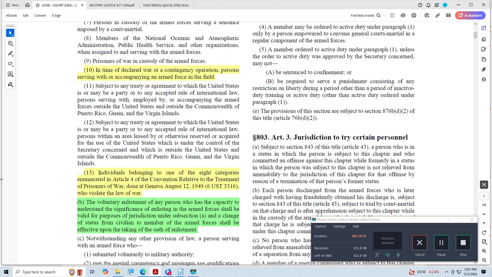Pause the Movavi recording
This screenshot has height=277, width=492.
coord(441,243)
